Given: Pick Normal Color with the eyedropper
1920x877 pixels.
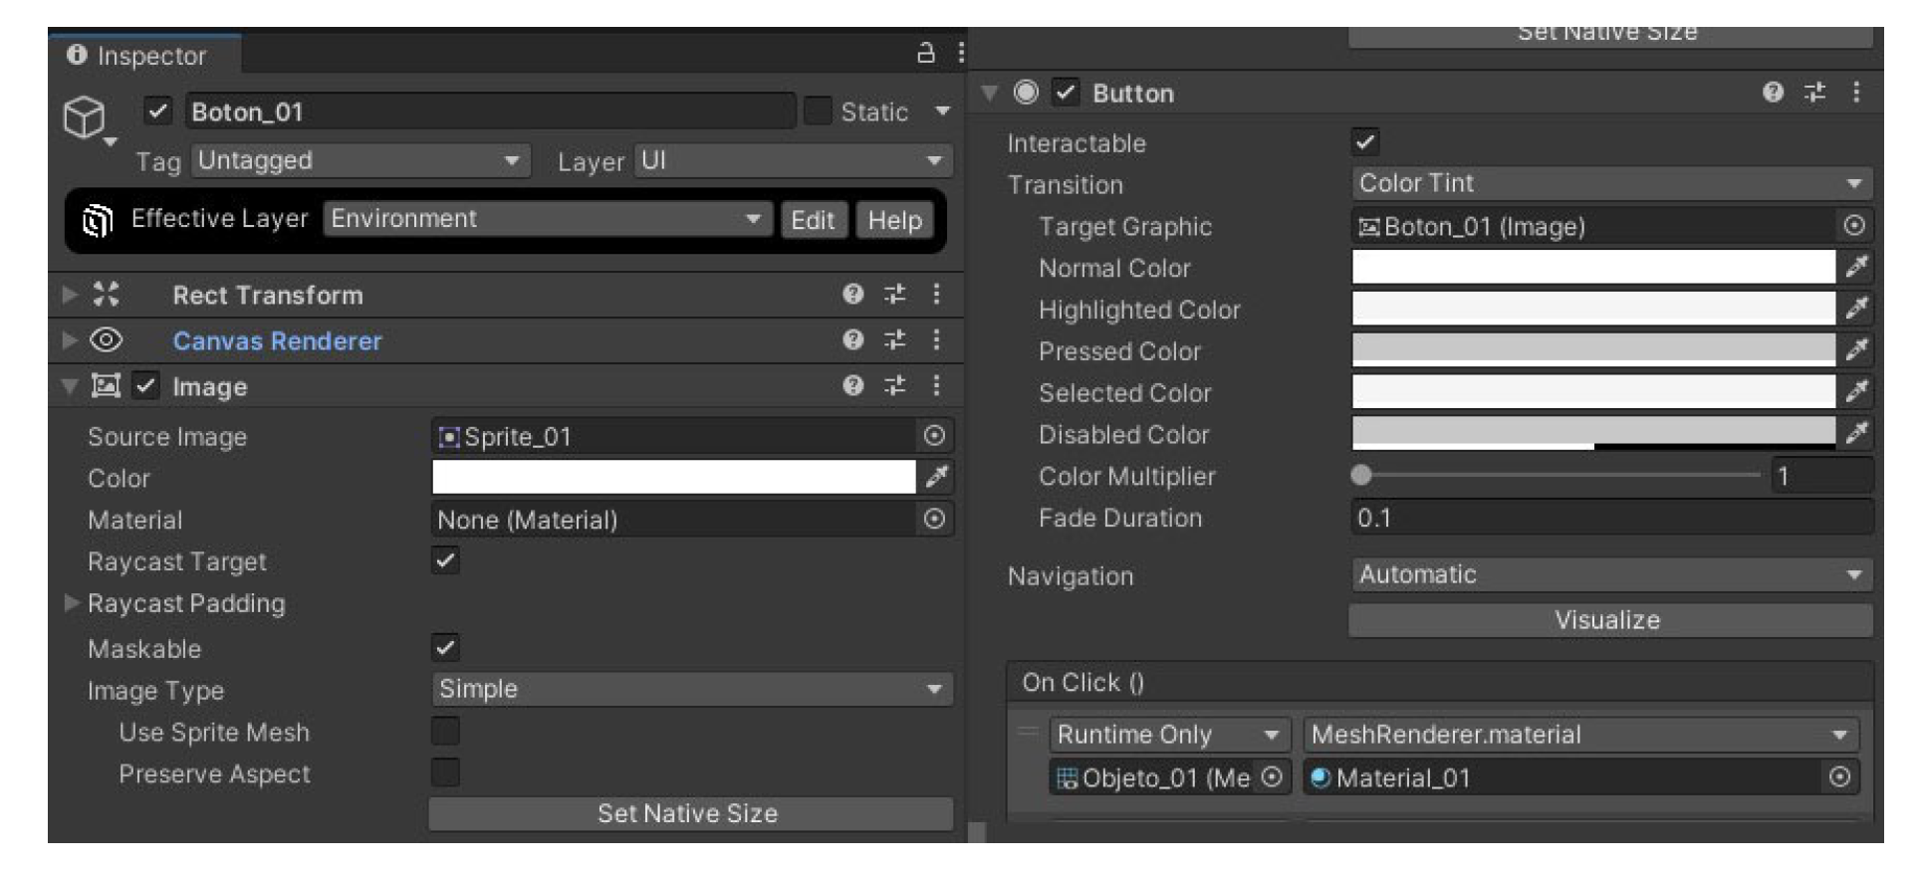Looking at the screenshot, I should (x=1856, y=267).
